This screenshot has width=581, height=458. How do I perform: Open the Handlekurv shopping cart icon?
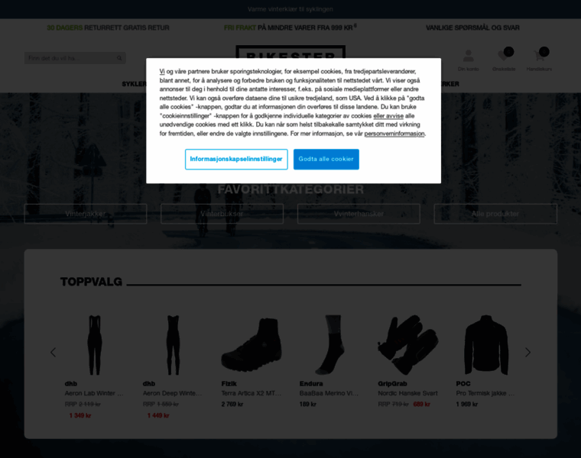click(x=539, y=56)
